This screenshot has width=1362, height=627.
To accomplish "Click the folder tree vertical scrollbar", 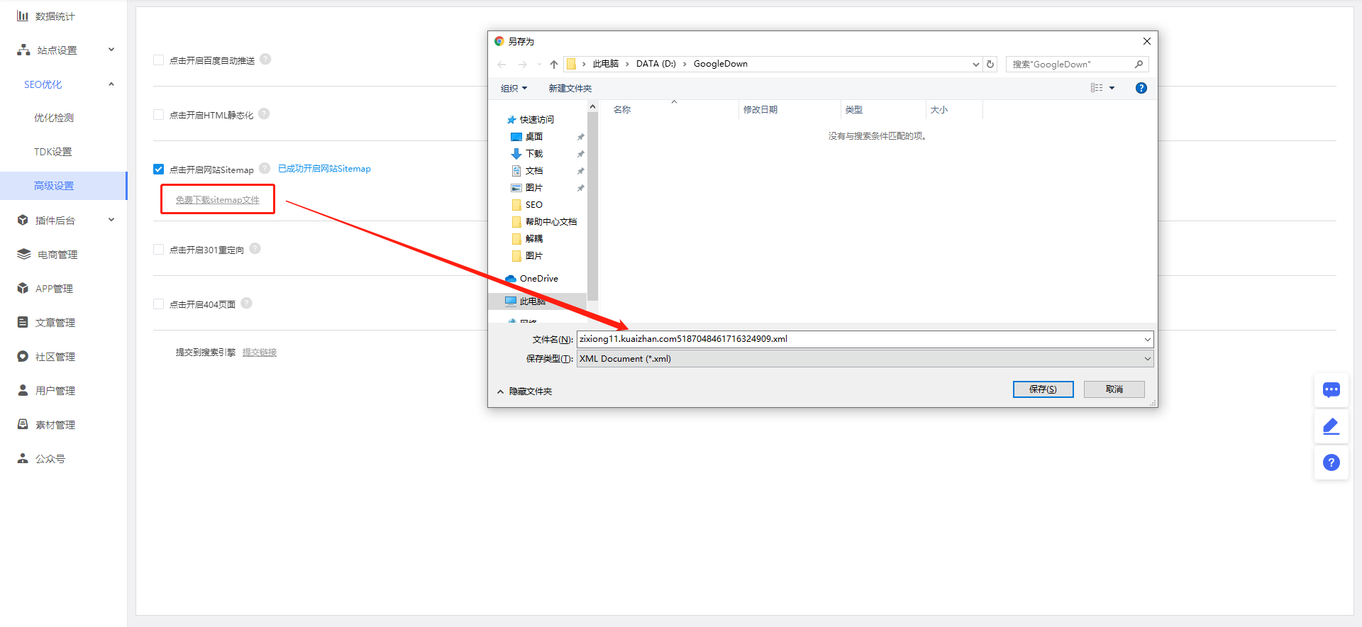I will [x=593, y=206].
